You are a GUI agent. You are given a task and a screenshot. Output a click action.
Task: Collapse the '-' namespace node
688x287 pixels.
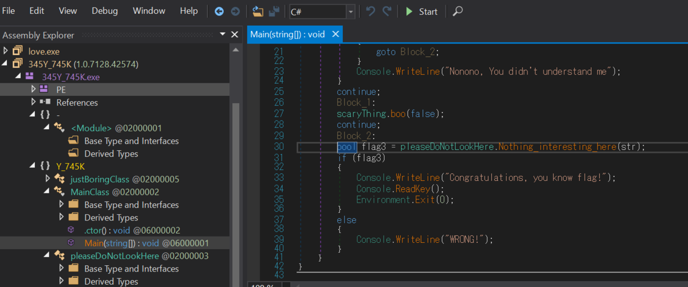33,115
